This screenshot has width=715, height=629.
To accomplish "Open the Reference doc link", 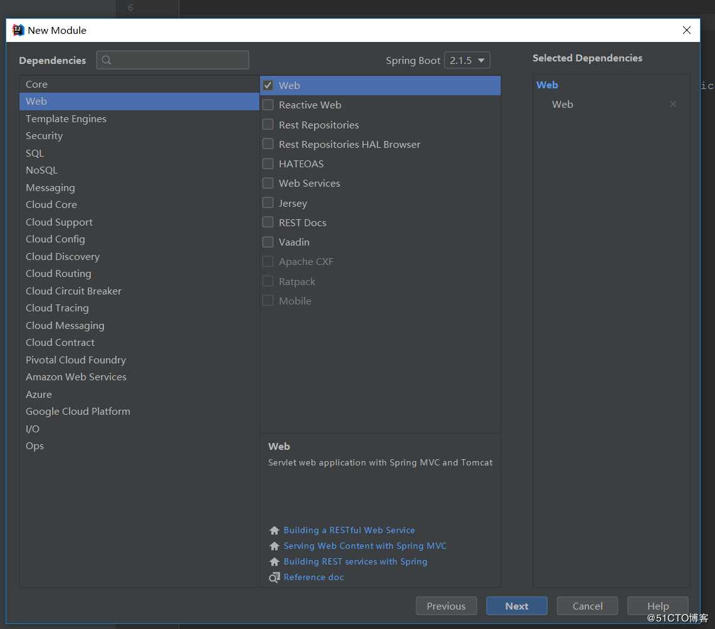I will click(314, 578).
